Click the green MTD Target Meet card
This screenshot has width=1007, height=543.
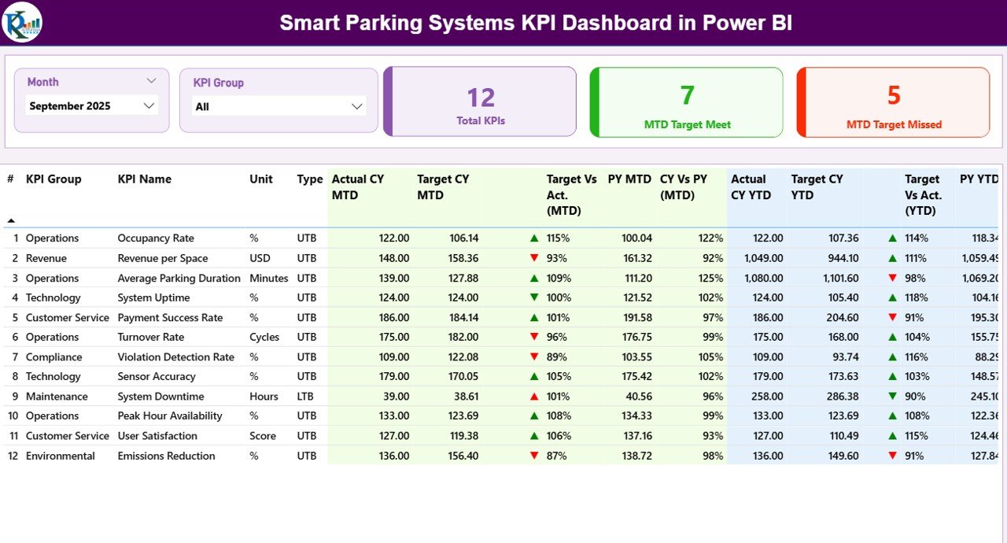[685, 102]
